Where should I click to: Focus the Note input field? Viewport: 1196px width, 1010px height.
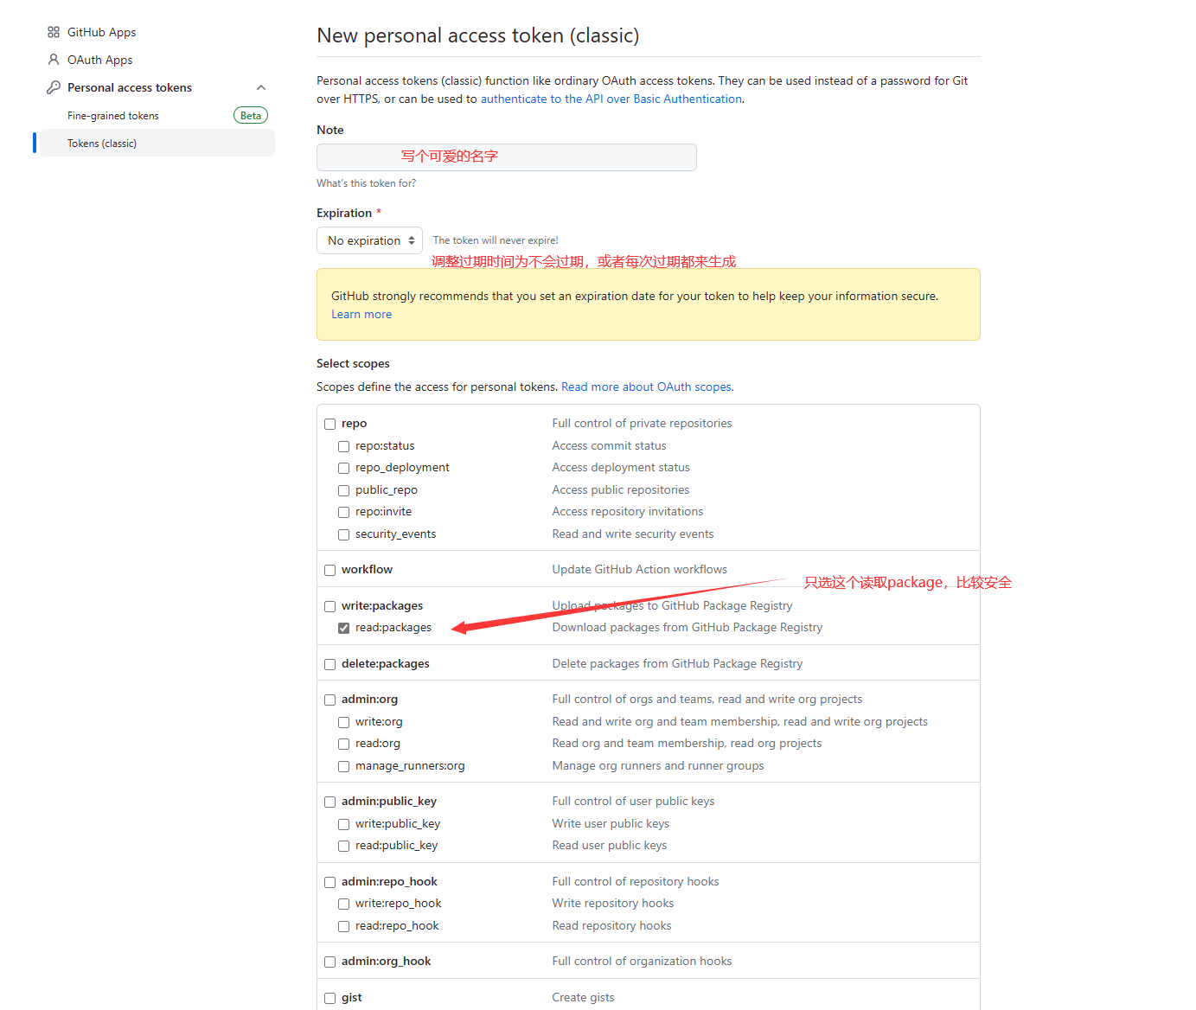point(507,157)
